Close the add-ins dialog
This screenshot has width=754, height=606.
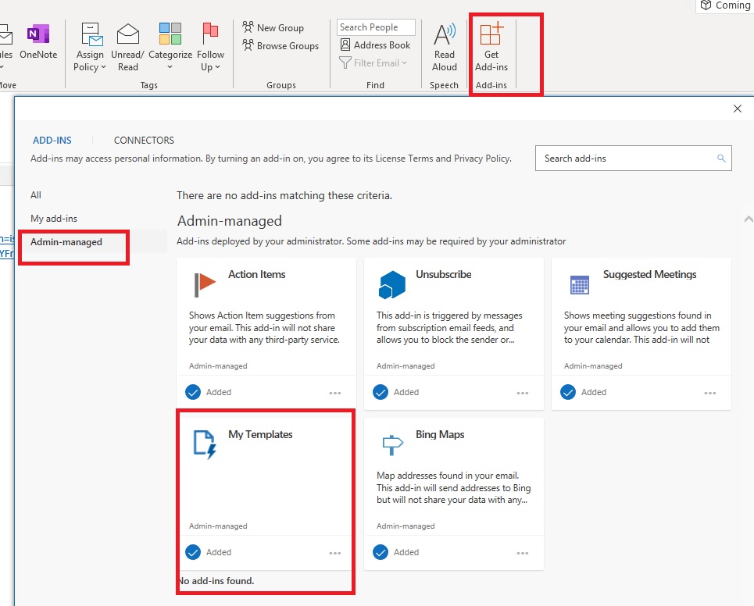[737, 109]
